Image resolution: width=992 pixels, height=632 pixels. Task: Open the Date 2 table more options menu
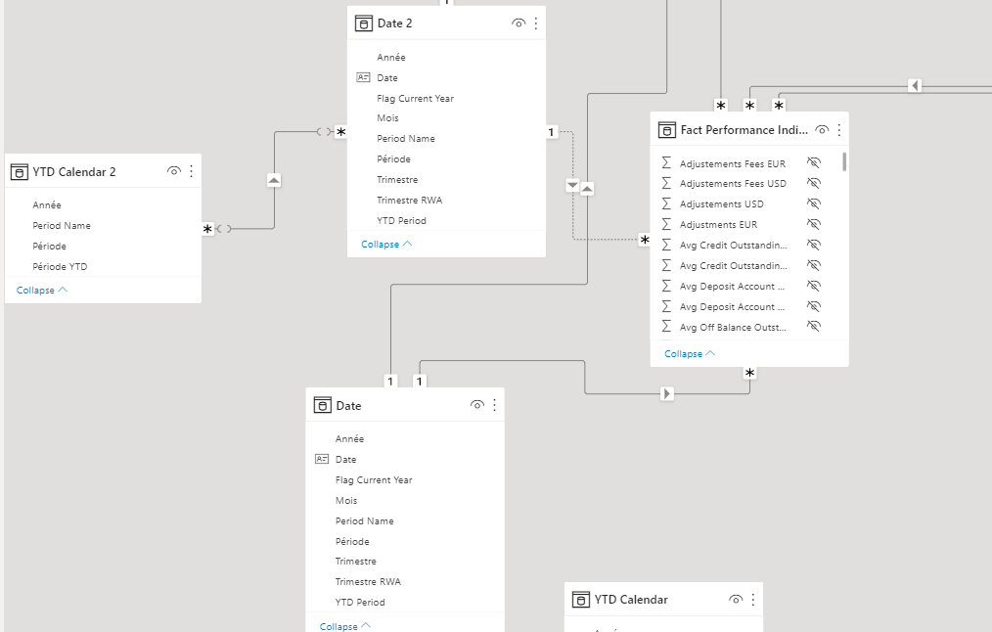[x=536, y=23]
